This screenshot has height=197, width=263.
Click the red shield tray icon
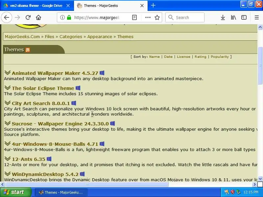click(x=232, y=192)
